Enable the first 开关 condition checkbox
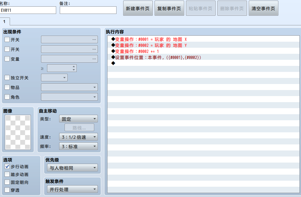The height and width of the screenshot is (197, 301). (x=7, y=40)
